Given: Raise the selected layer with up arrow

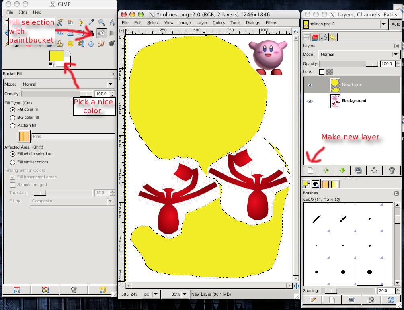Looking at the screenshot, I should tap(326, 170).
